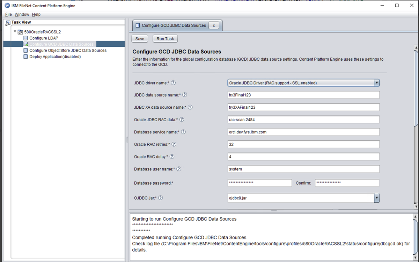Select the 580OracleRACSSL2 profile name
Viewport: 419px width, 262px height.
(42, 32)
